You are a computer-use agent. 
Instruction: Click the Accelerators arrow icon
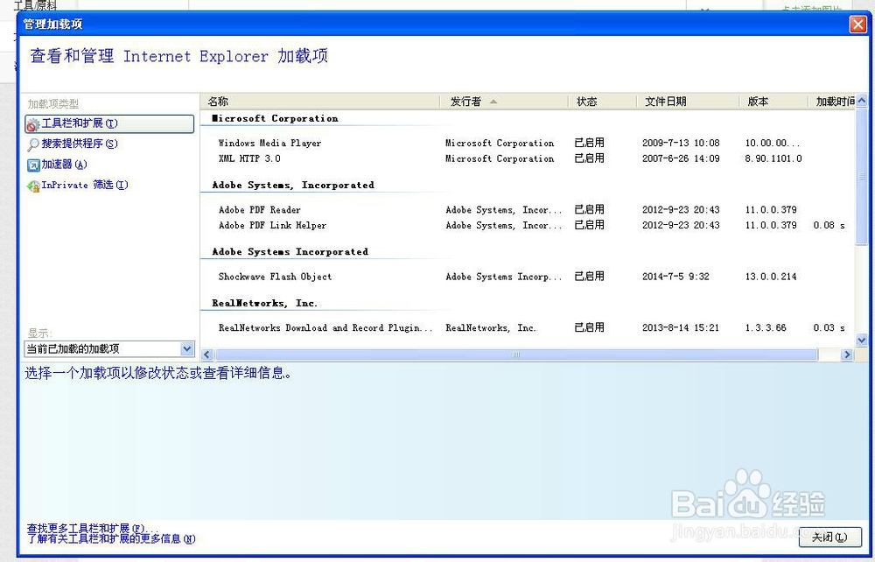tap(33, 165)
